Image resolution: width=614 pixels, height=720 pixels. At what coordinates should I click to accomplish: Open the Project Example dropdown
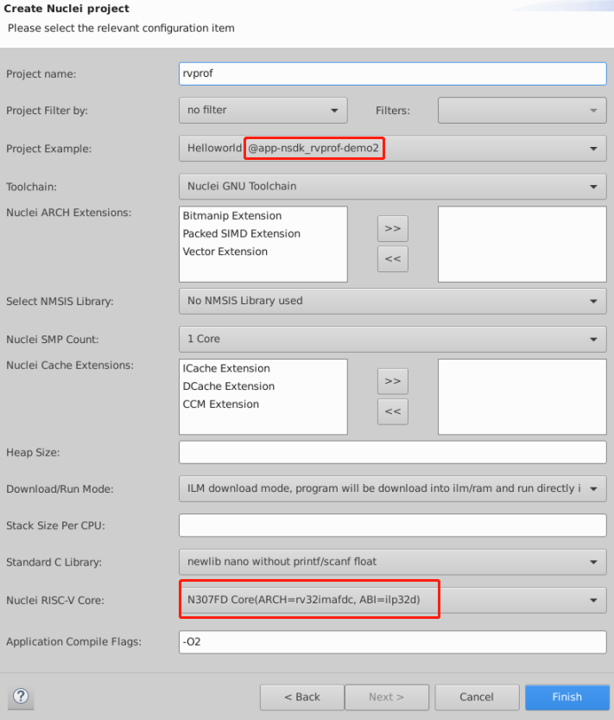pyautogui.click(x=393, y=149)
